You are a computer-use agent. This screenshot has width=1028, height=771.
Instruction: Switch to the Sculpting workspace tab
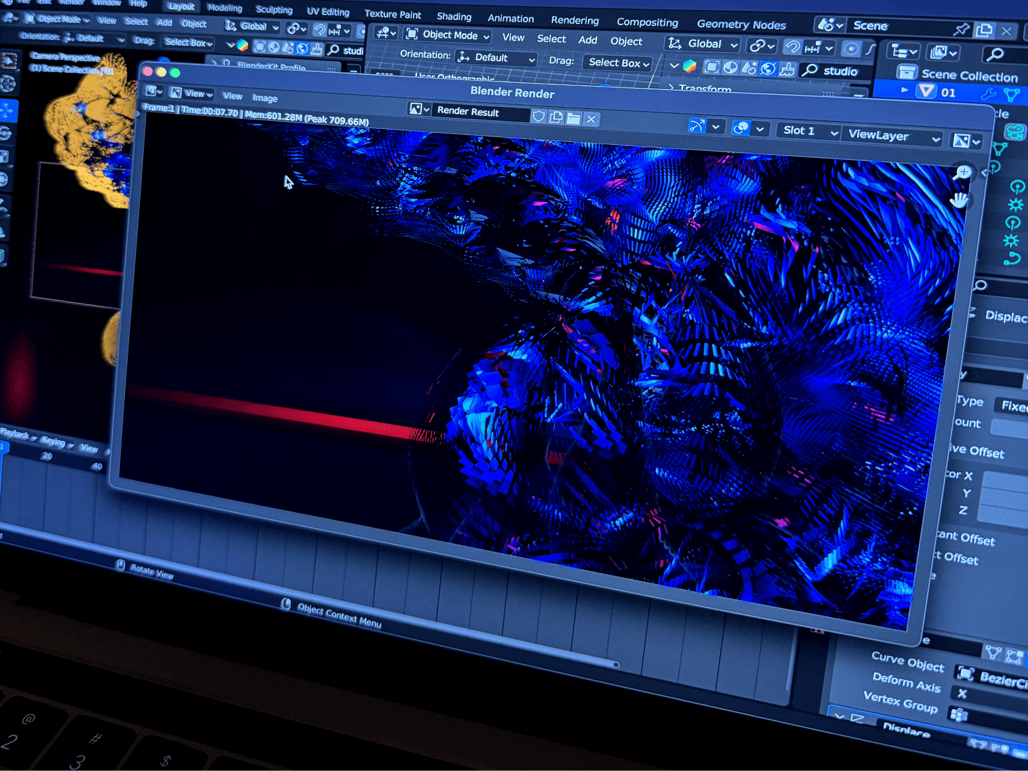coord(274,10)
